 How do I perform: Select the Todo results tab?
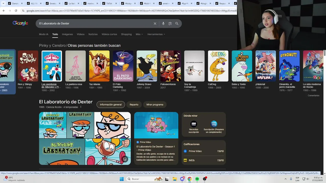(55, 34)
